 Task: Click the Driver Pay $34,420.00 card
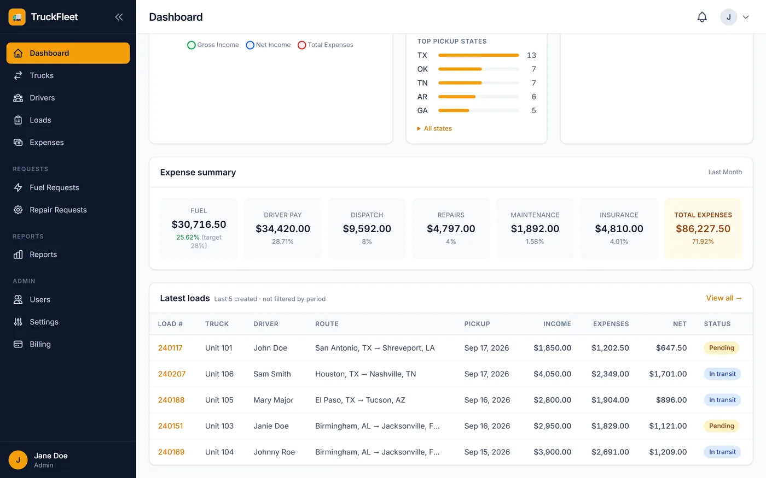tap(283, 228)
